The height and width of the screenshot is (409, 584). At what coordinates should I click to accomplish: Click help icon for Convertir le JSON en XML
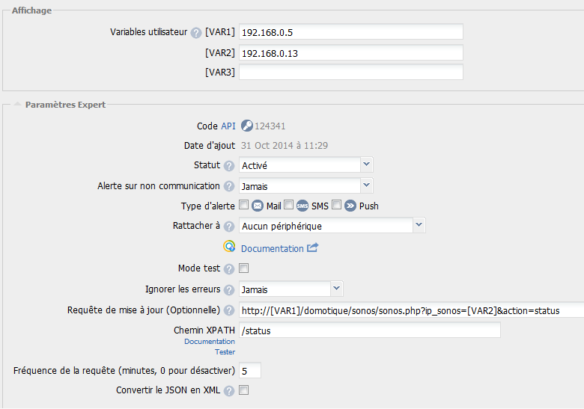[229, 390]
